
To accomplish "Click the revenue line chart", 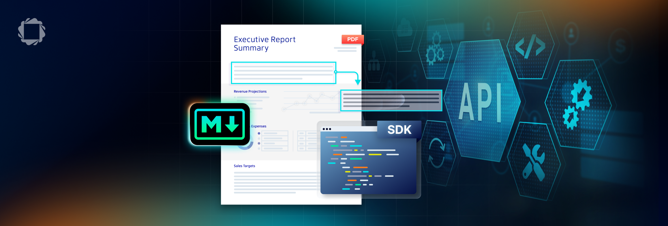I will click(312, 102).
